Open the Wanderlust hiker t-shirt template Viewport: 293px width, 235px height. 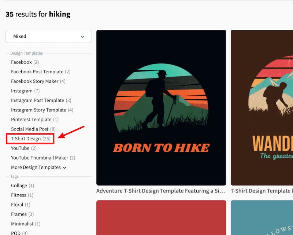click(262, 107)
